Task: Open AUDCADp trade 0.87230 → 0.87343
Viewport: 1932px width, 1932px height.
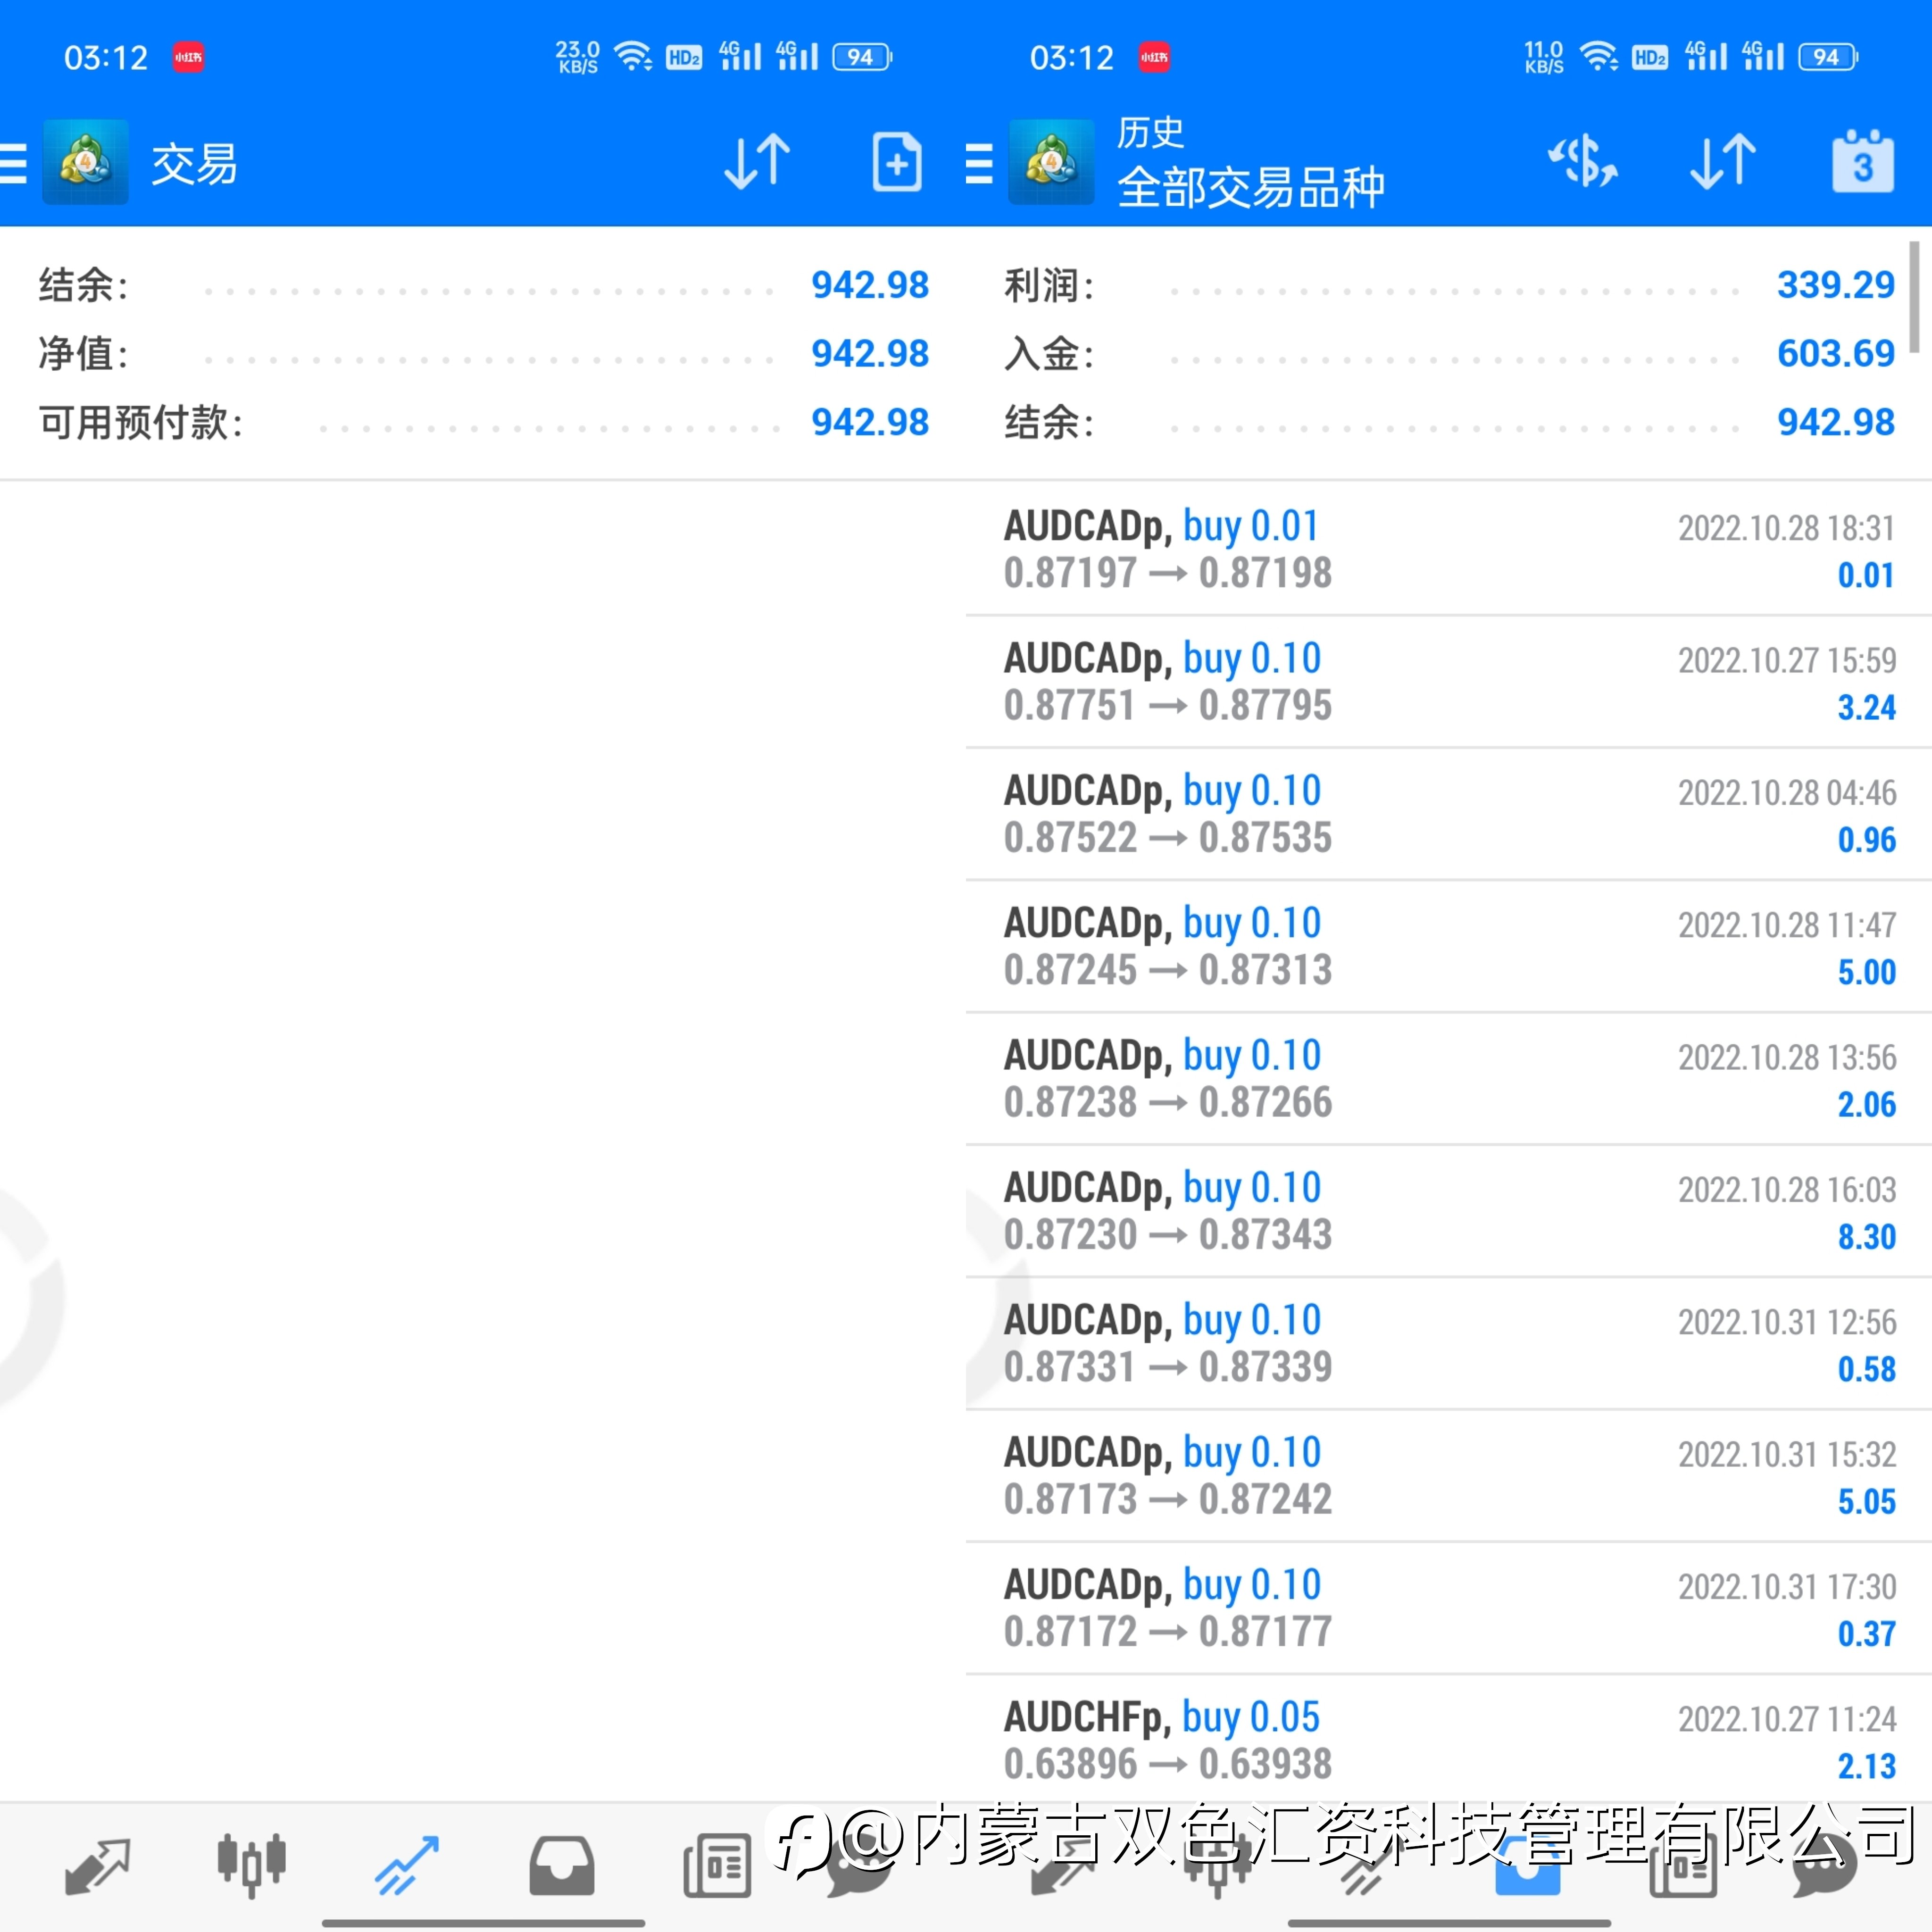Action: [x=1449, y=1211]
